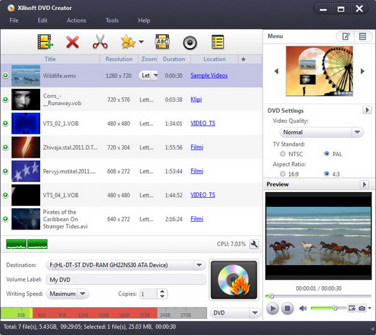Open the Klipi location link

[x=196, y=100]
